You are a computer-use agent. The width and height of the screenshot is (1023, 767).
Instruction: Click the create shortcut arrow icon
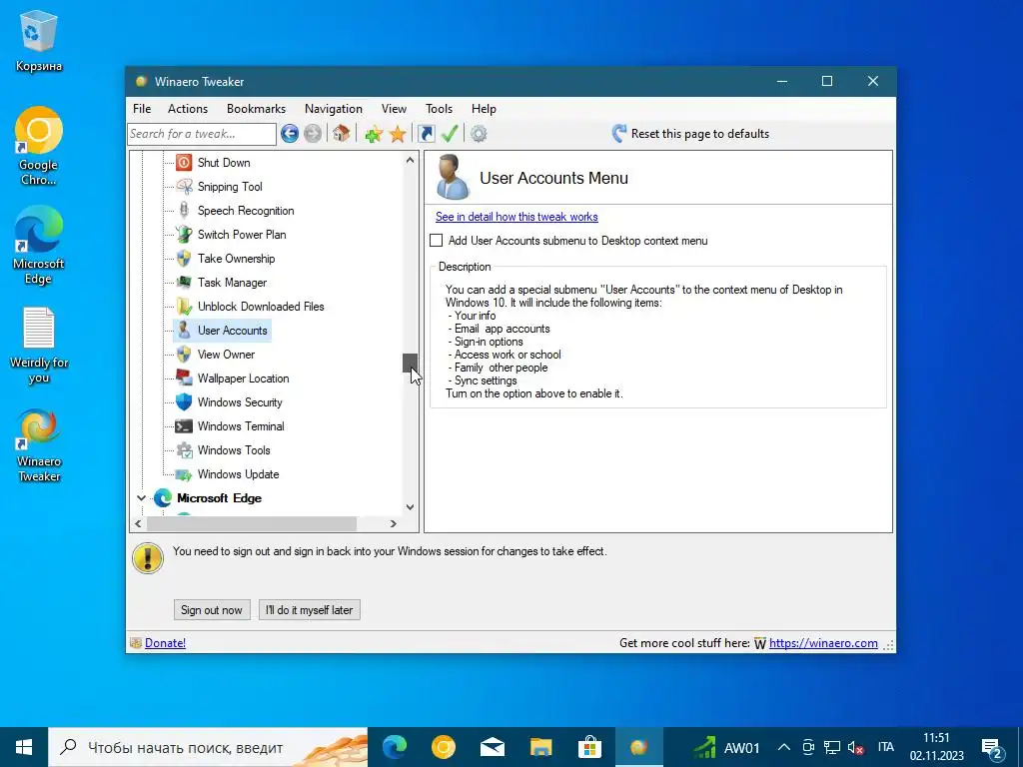[426, 134]
